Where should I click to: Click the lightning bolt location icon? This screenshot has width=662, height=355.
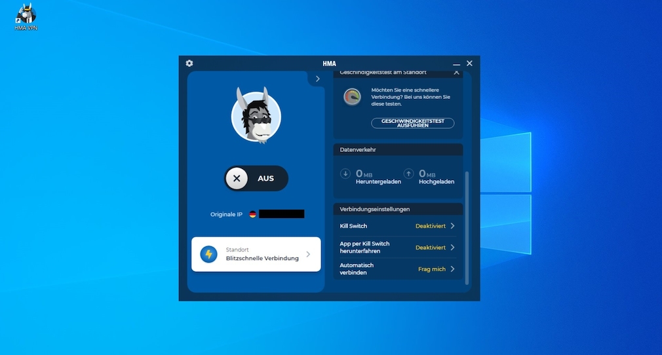208,254
